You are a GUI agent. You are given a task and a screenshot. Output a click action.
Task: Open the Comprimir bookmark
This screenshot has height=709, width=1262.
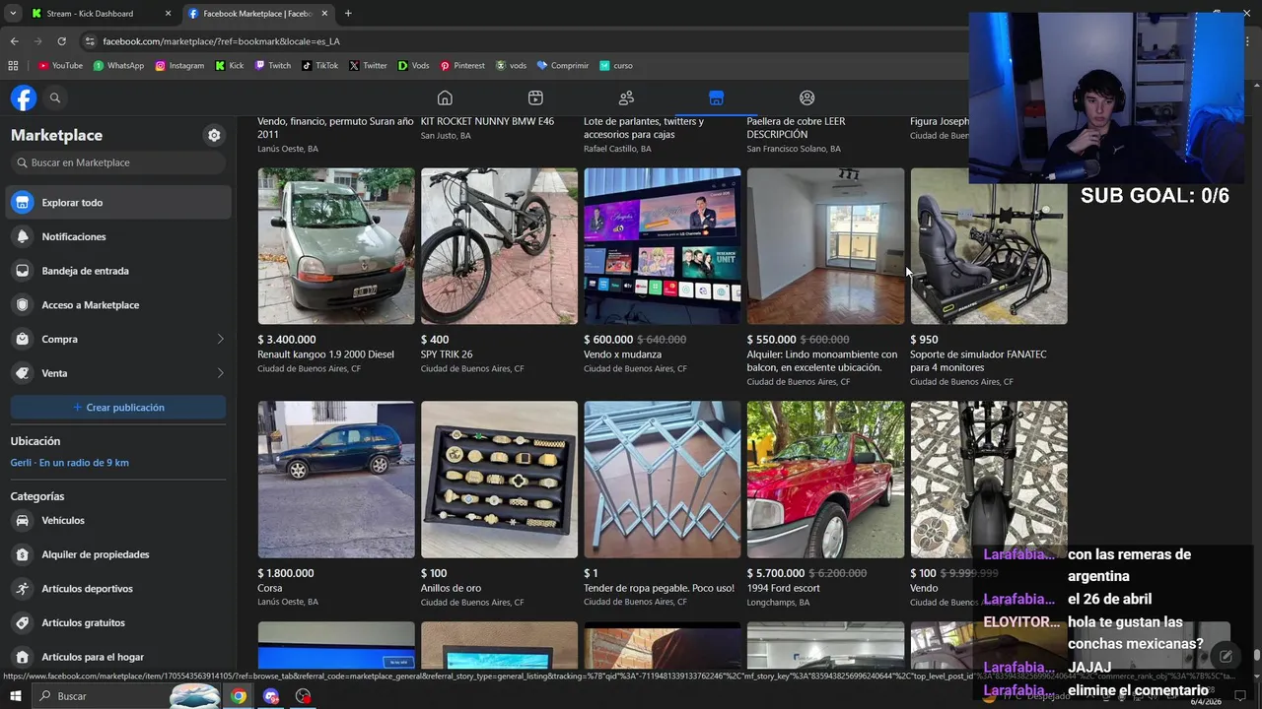click(x=563, y=66)
